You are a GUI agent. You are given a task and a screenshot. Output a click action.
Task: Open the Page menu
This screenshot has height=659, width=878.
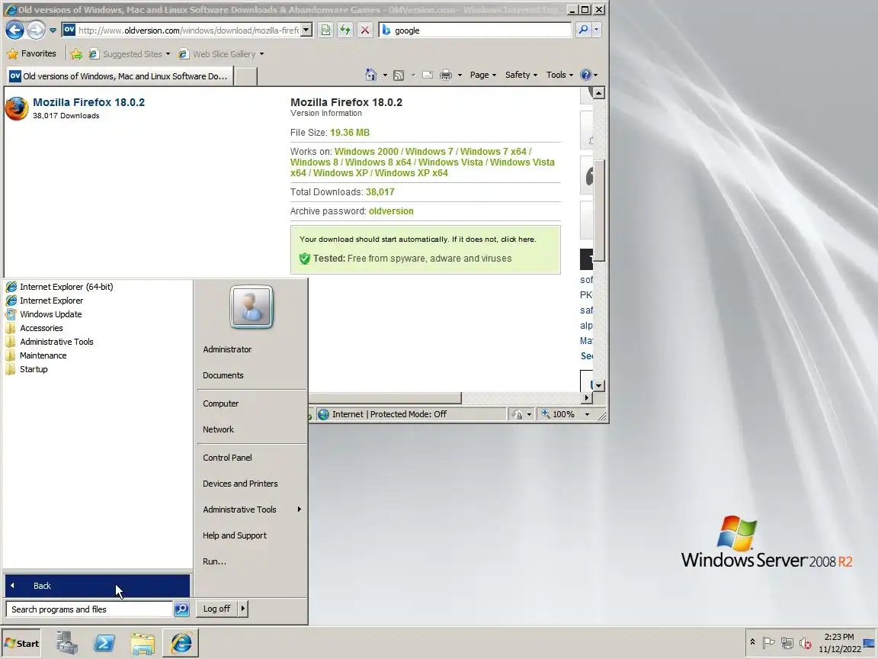[482, 75]
